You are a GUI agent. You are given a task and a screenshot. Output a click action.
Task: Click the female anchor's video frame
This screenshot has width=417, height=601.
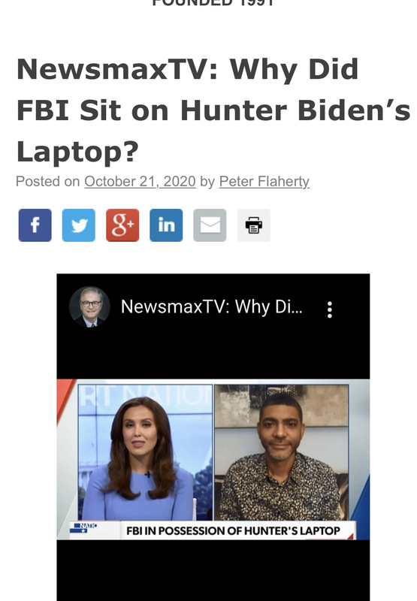[x=145, y=452]
